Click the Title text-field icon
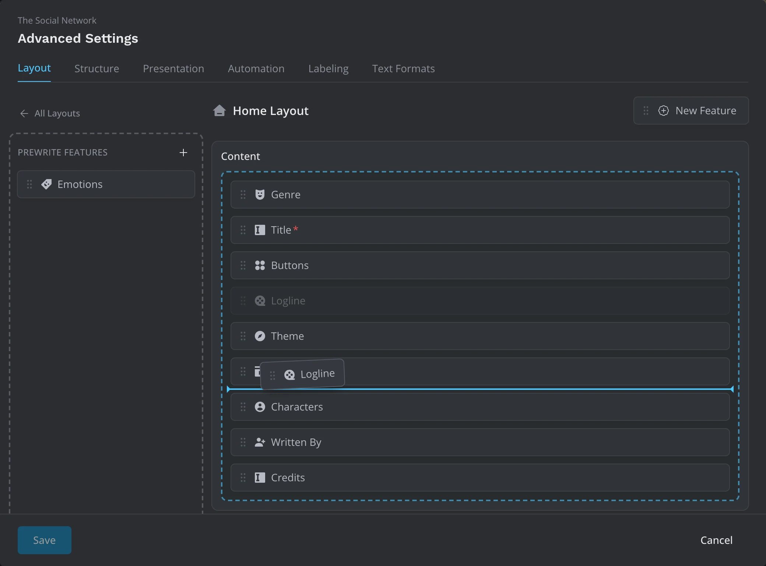Image resolution: width=766 pixels, height=566 pixels. (x=260, y=230)
